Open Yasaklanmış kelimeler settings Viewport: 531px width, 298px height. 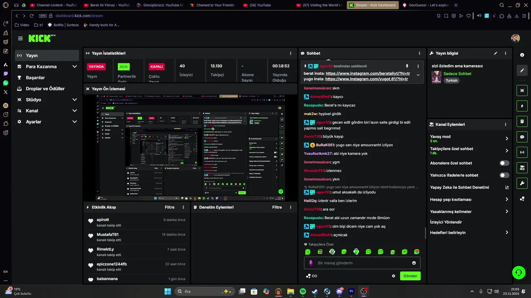[x=469, y=211]
